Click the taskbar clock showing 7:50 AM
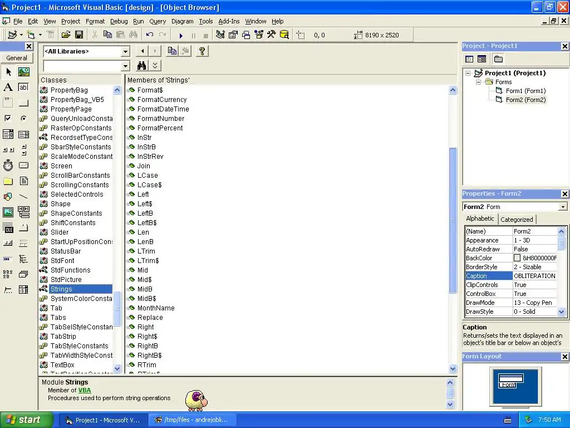570x428 pixels. pyautogui.click(x=549, y=420)
